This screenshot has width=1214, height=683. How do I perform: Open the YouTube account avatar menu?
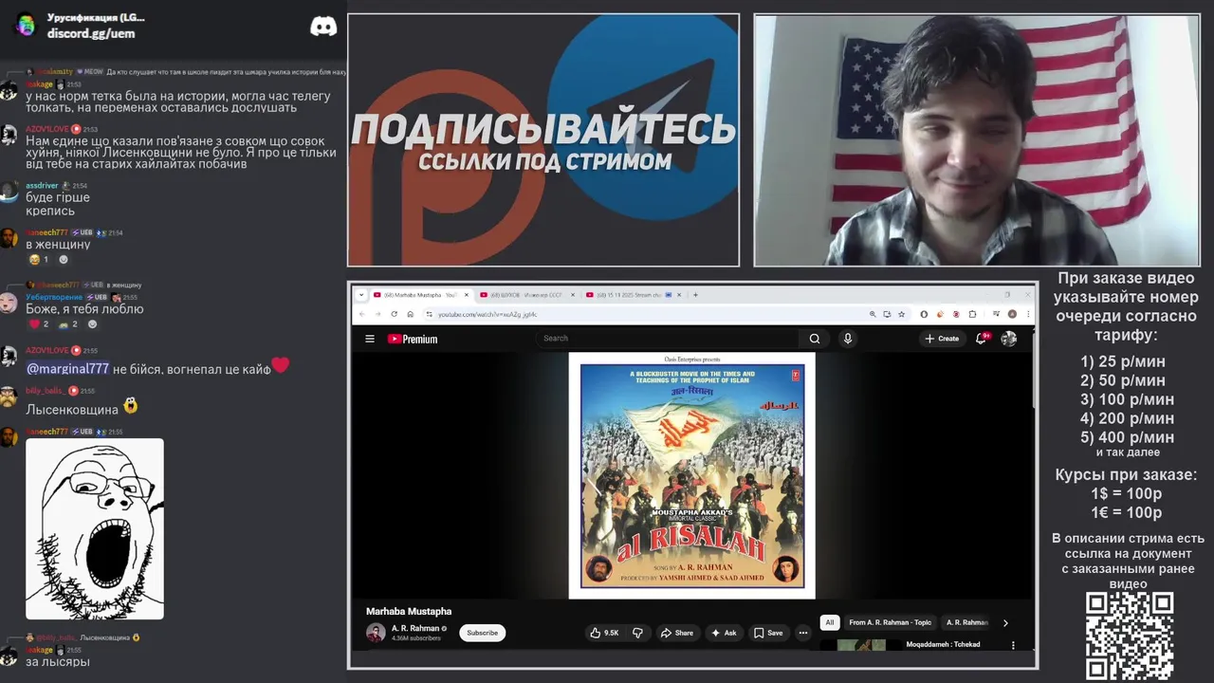click(x=1009, y=339)
